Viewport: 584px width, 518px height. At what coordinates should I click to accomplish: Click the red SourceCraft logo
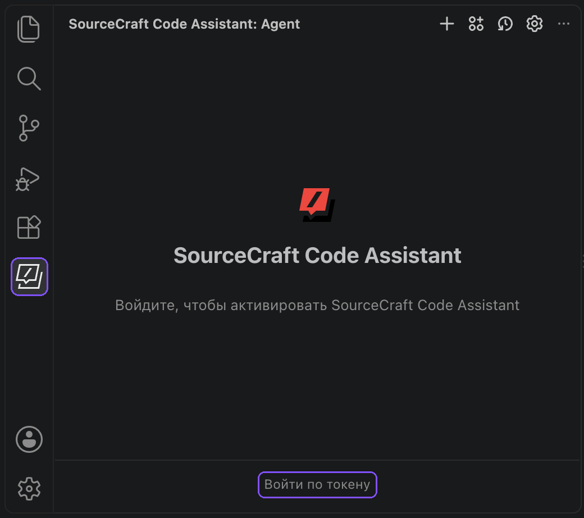317,205
